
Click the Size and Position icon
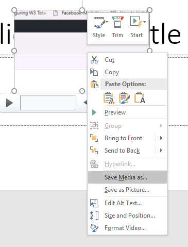[94, 216]
